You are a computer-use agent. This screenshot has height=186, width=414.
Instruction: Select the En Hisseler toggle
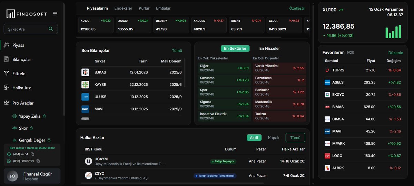click(269, 48)
